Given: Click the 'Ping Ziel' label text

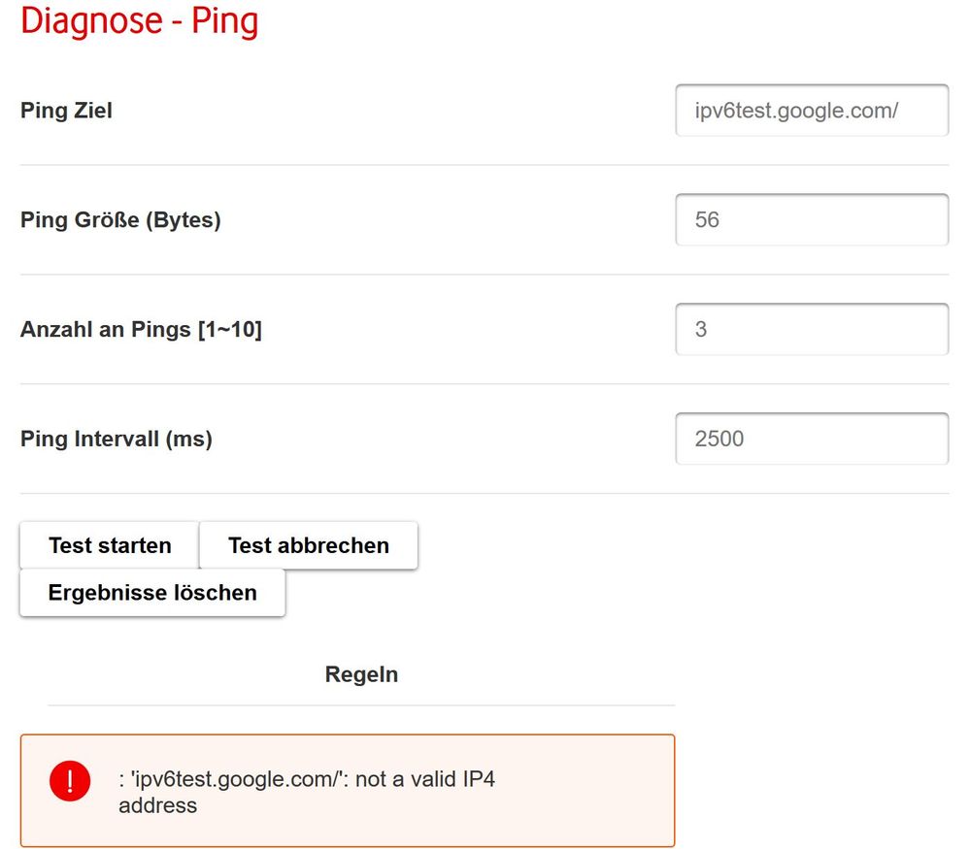Looking at the screenshot, I should pos(65,110).
